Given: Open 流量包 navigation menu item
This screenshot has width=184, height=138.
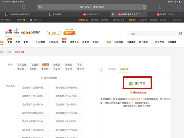Looking at the screenshot, I should pos(86,42).
